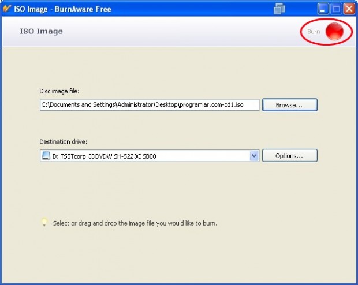The width and height of the screenshot is (358, 285).
Task: Click the Browse... button
Action: pyautogui.click(x=290, y=105)
